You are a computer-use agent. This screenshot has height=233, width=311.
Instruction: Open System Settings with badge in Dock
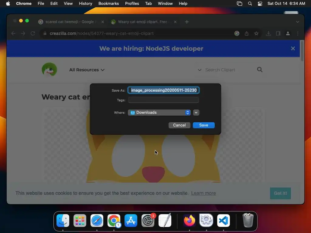[x=148, y=221]
